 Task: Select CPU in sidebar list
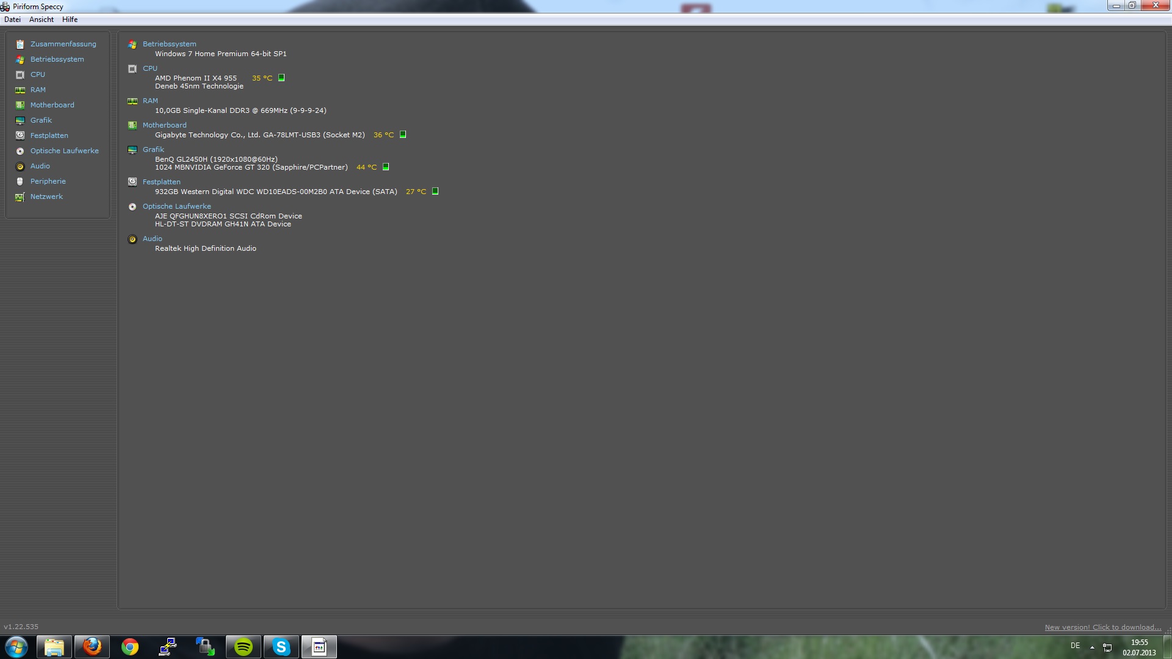pos(38,74)
